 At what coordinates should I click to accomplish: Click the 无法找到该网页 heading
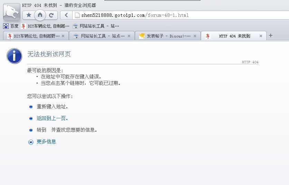(49, 54)
